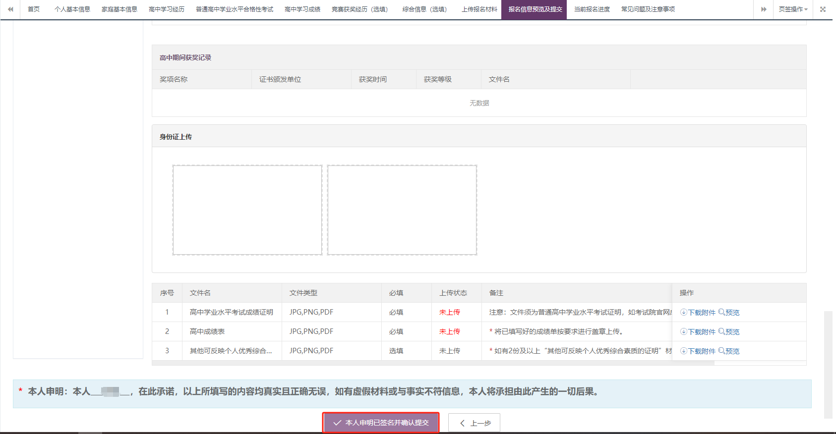The width and height of the screenshot is (836, 434).
Task: Open the 上传报名材料 tab
Action: pos(479,9)
